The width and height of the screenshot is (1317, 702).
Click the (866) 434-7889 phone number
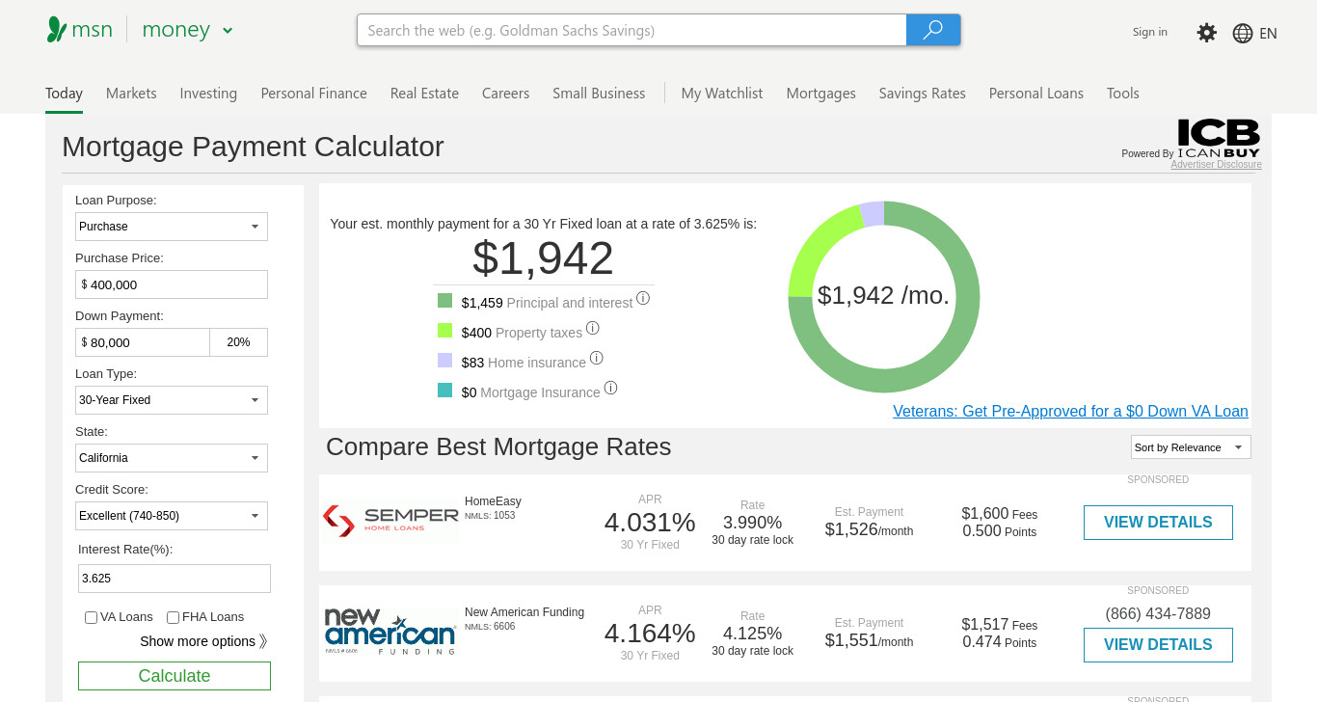coord(1158,613)
